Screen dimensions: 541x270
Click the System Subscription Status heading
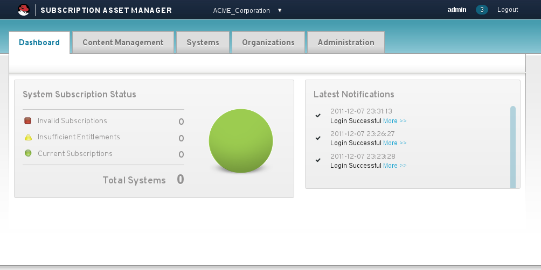point(79,94)
